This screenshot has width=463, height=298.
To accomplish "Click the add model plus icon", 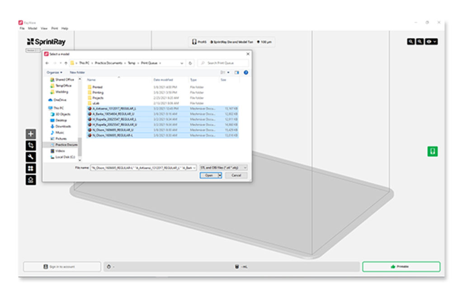I will point(31,134).
